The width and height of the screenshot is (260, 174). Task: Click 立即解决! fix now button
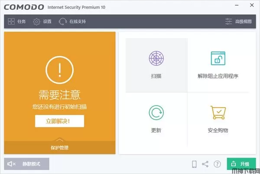(59, 121)
